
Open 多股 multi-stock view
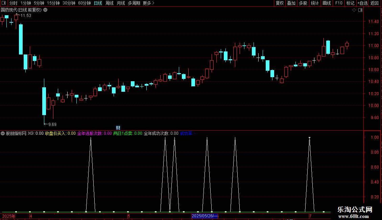pos(303,3)
